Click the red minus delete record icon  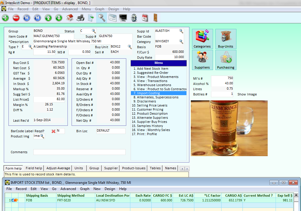pyautogui.click(x=16, y=18)
